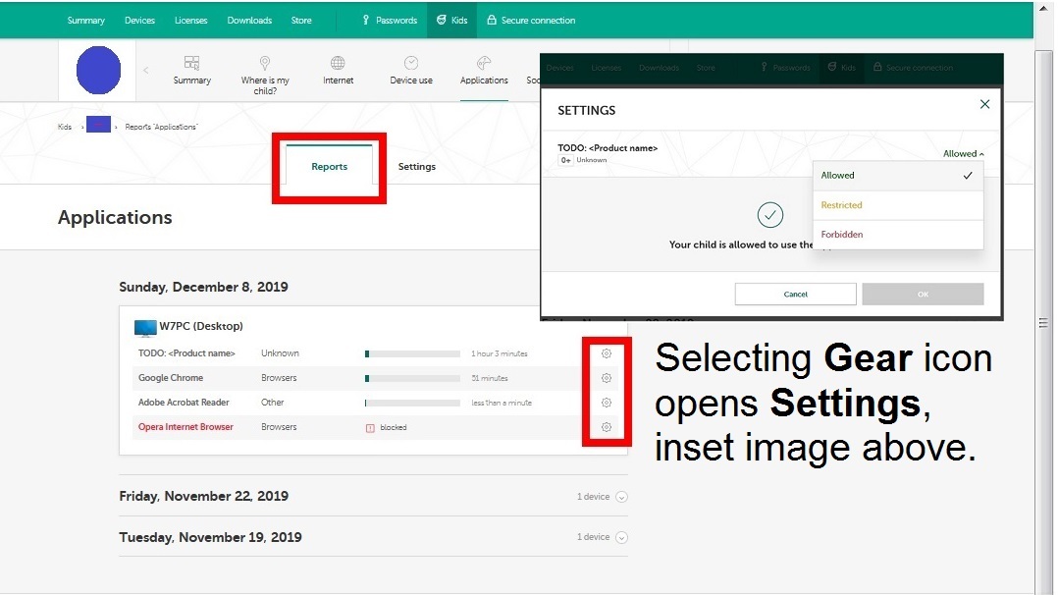Open Secure connection in the top bar
Image resolution: width=1058 pixels, height=595 pixels.
531,21
